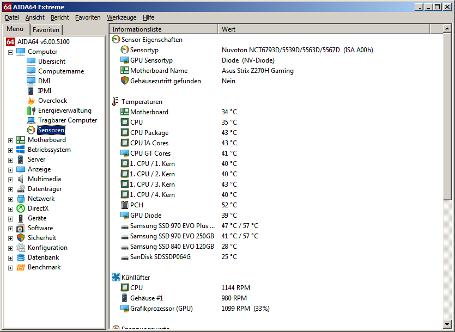The height and width of the screenshot is (332, 455).
Task: Open the Favoriten menu in menu bar
Action: coord(88,17)
